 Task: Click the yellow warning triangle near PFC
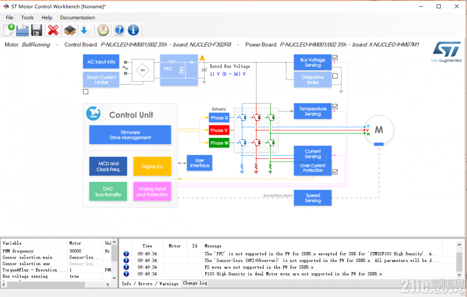[202, 57]
